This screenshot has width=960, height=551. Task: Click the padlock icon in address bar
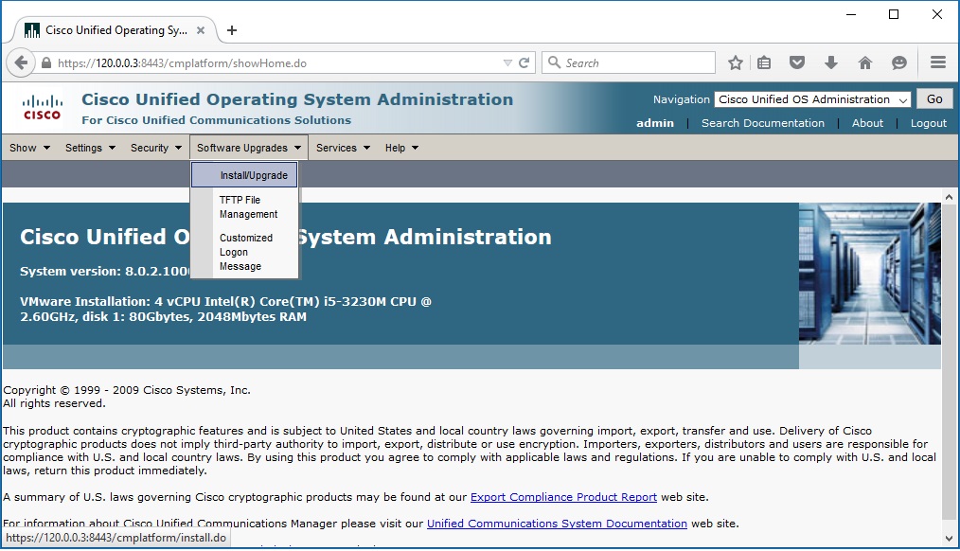(x=46, y=63)
